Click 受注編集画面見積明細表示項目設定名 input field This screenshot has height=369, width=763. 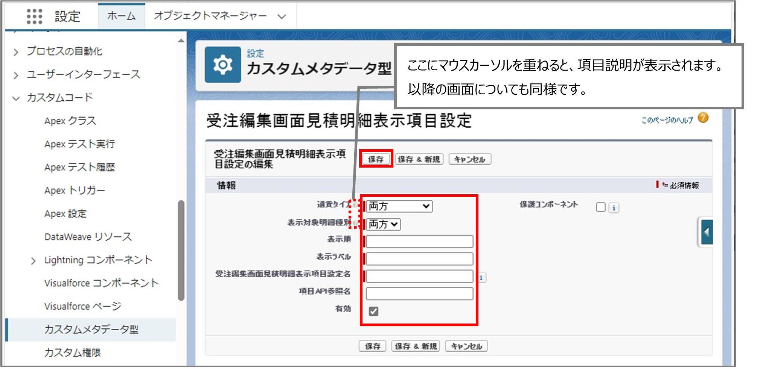click(x=420, y=276)
